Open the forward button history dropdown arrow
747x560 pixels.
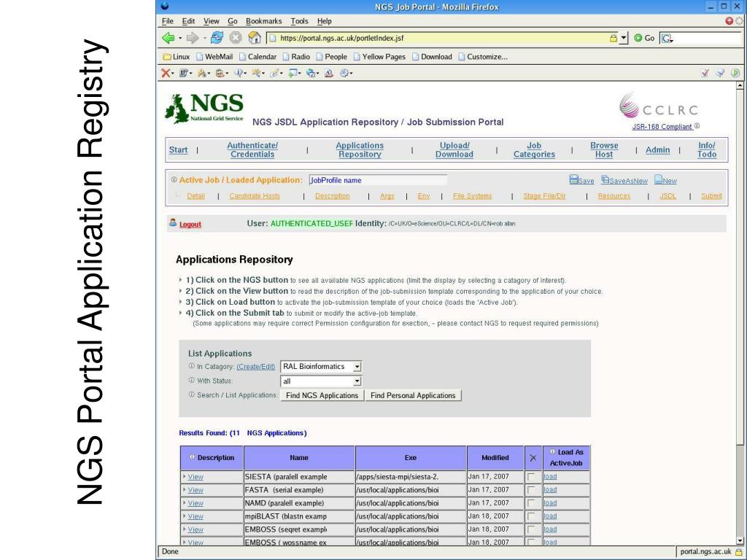(x=204, y=38)
